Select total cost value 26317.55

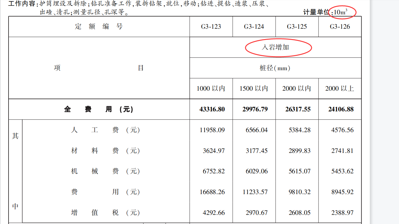click(298, 109)
